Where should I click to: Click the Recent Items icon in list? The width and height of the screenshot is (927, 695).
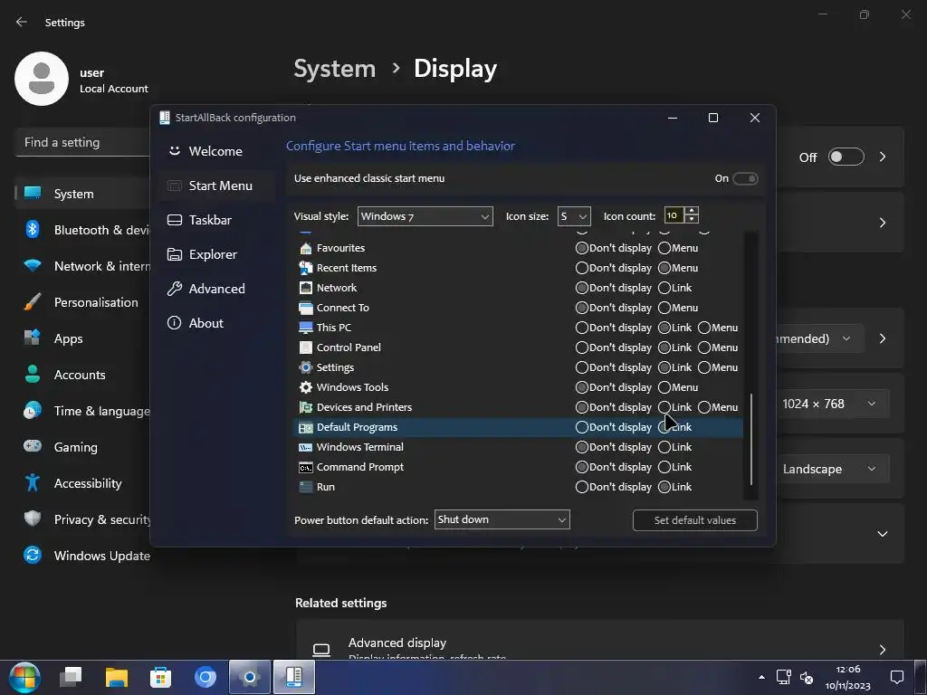point(306,268)
